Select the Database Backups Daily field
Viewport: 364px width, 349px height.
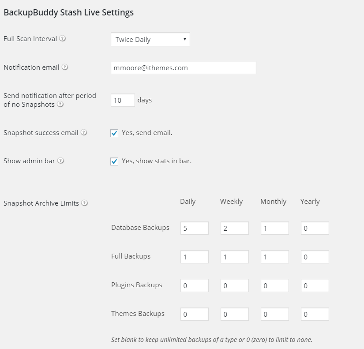[195, 228]
